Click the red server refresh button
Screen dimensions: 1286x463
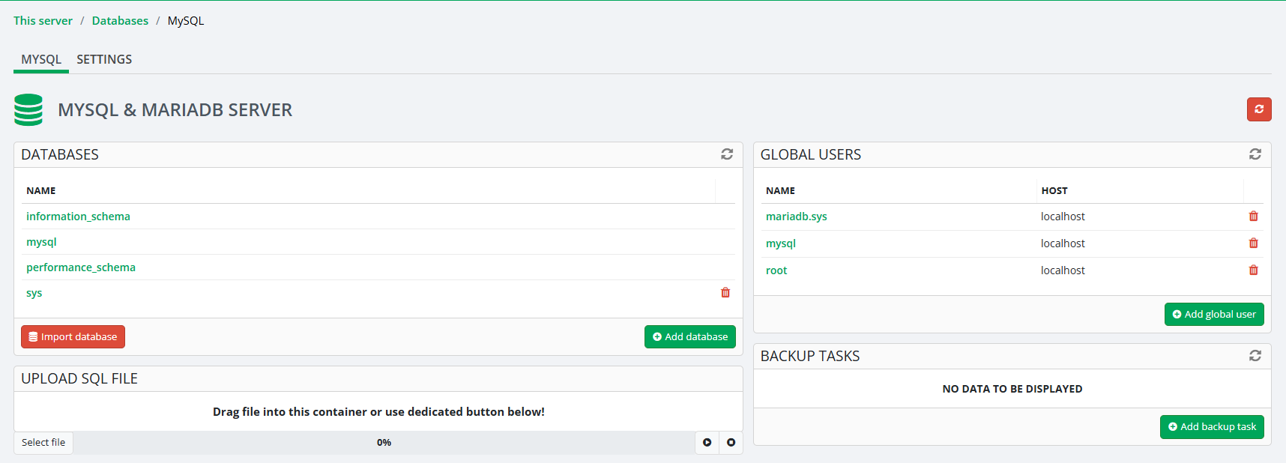1259,109
